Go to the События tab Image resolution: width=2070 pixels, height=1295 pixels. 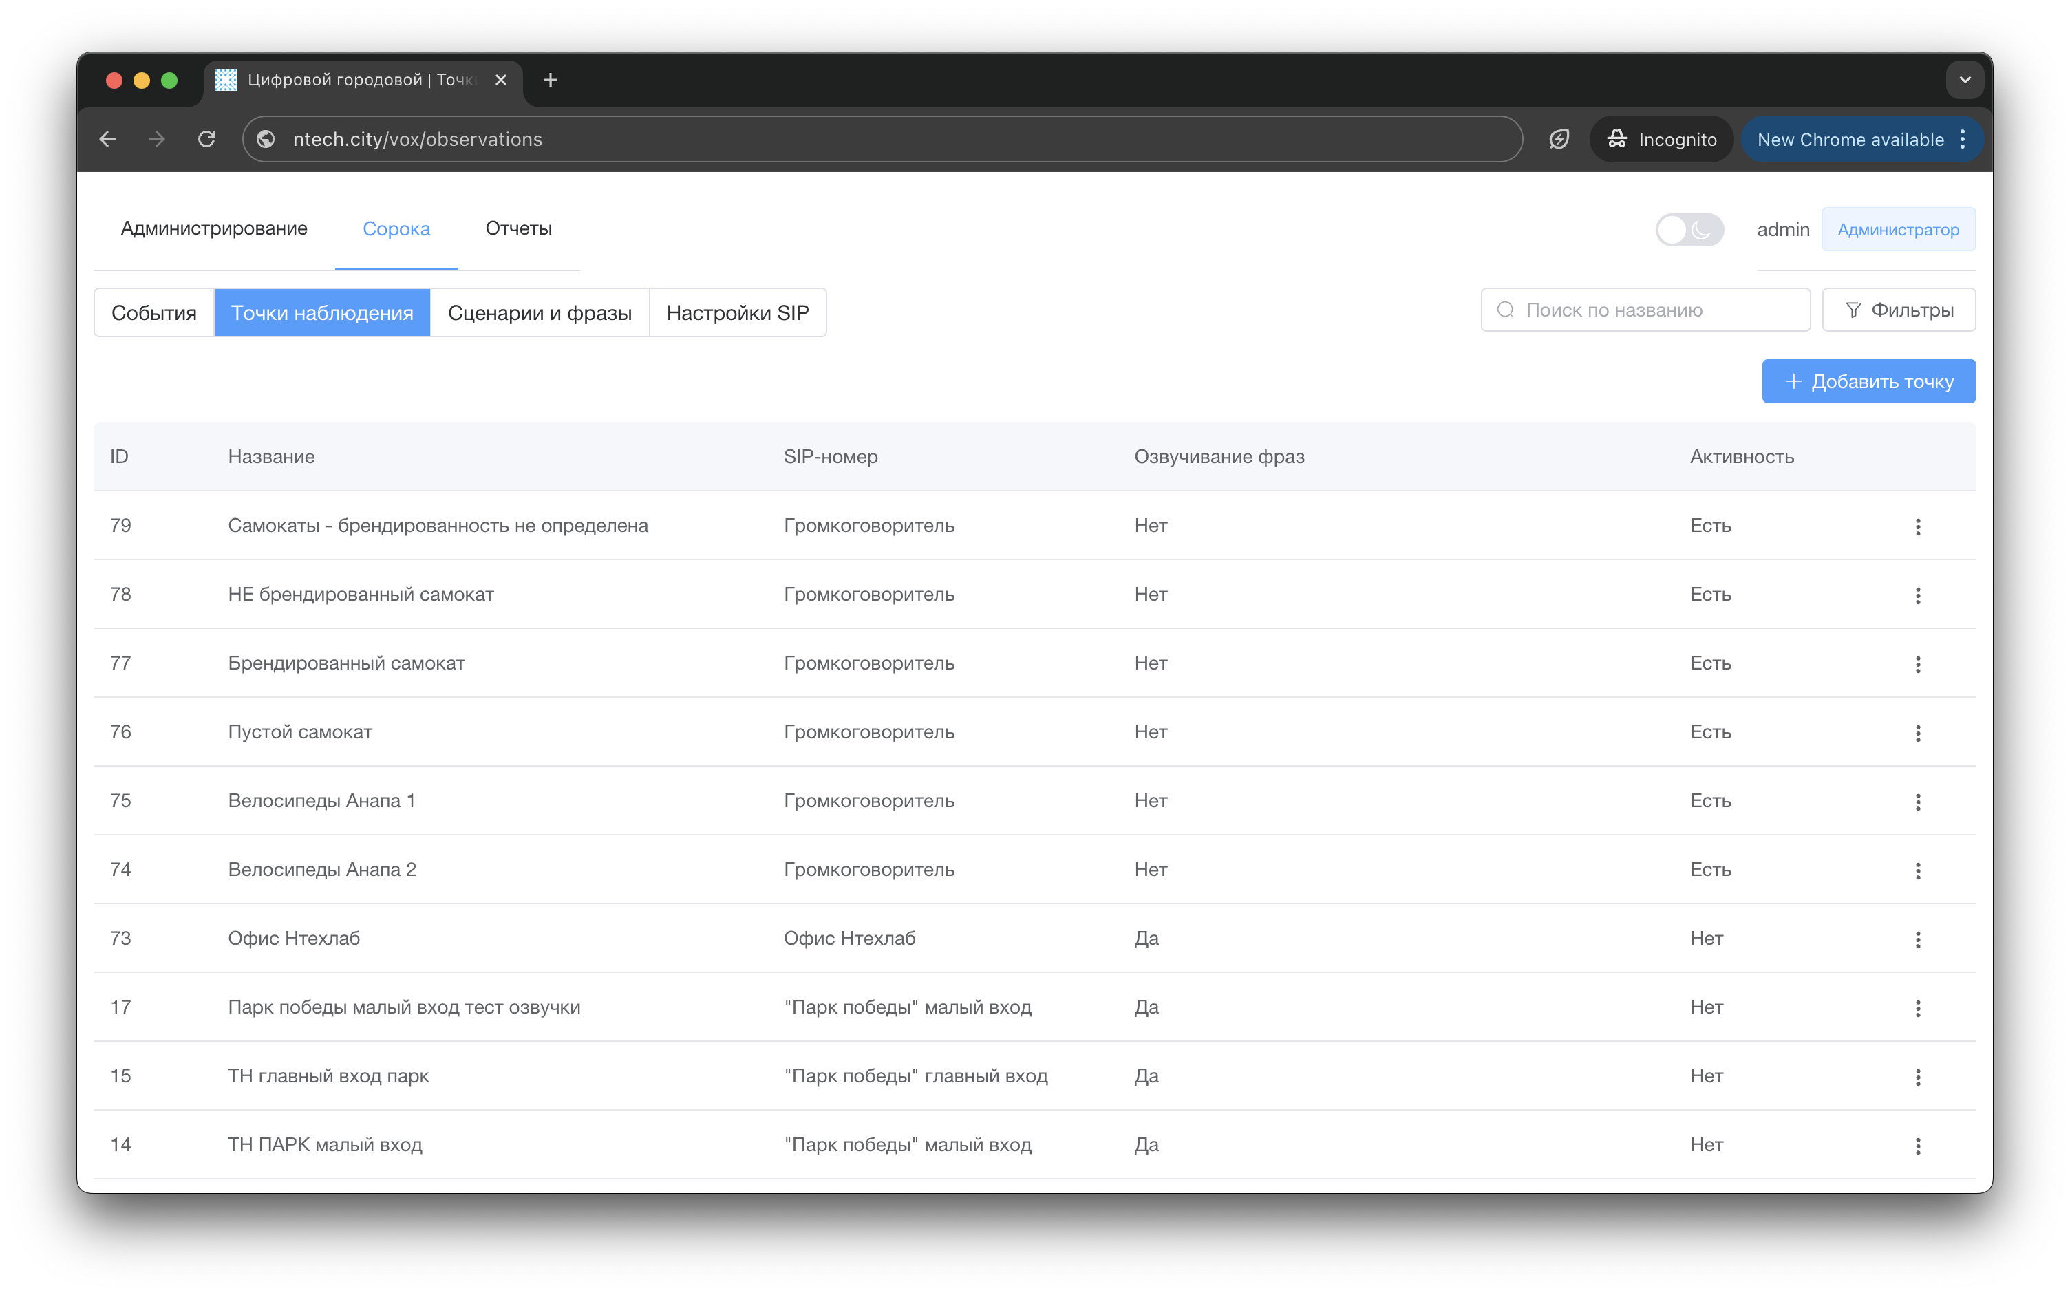coord(154,312)
